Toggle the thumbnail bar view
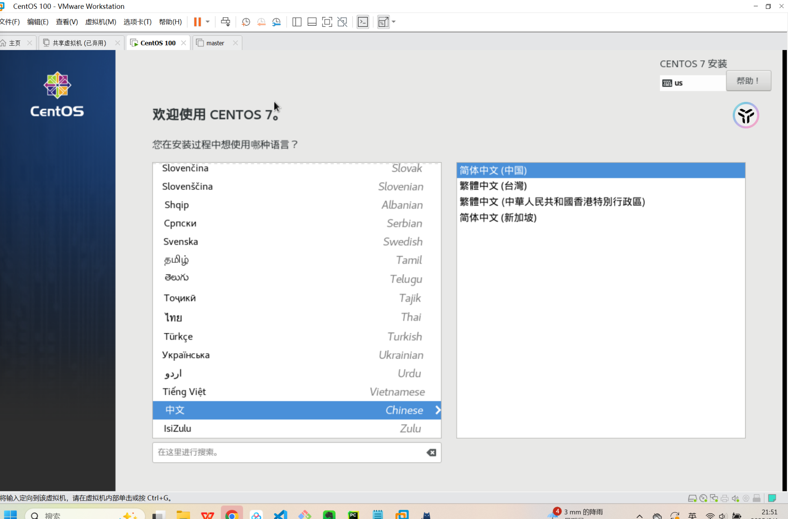The image size is (788, 519). click(x=312, y=22)
